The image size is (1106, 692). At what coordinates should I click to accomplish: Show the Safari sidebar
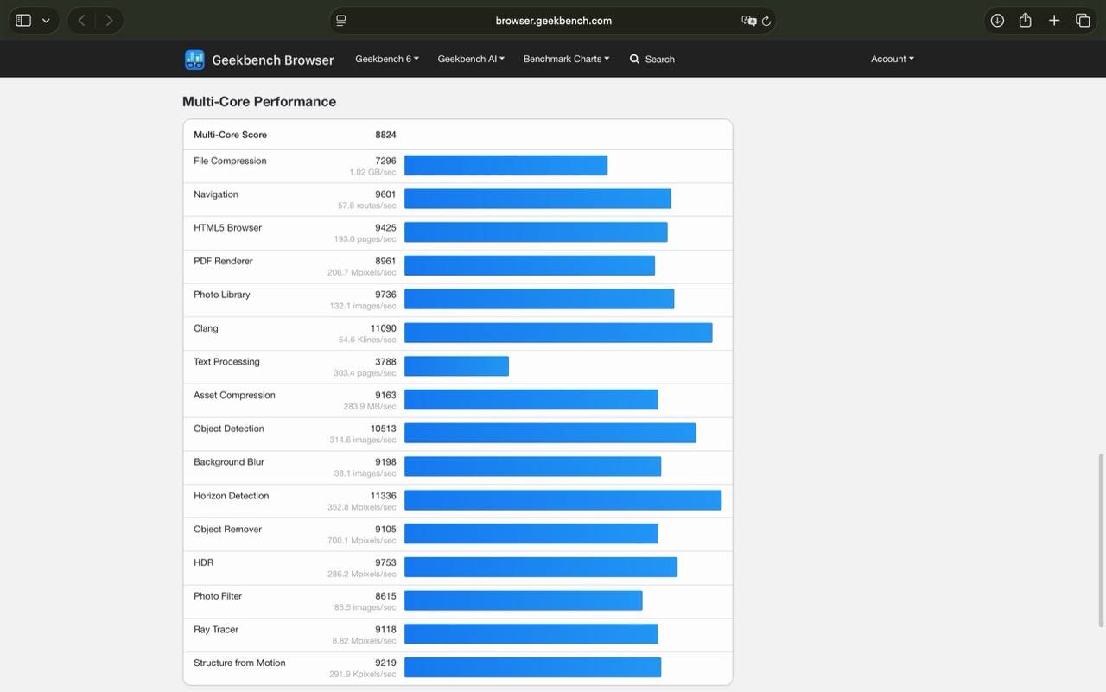pos(23,21)
